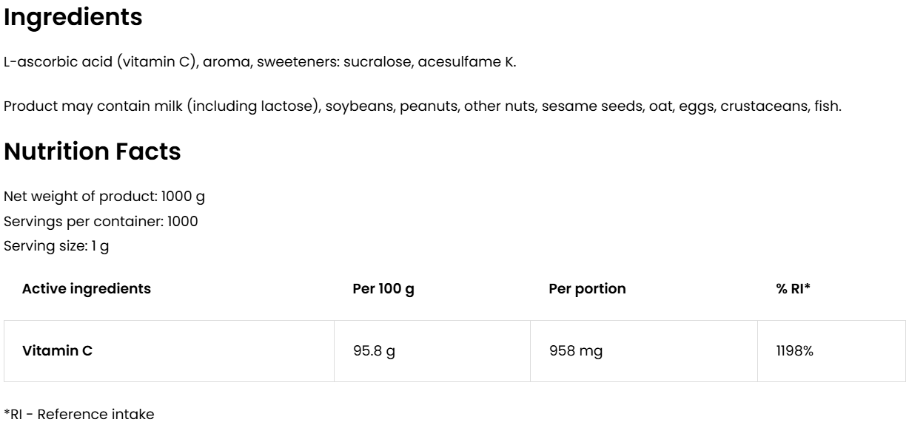This screenshot has height=425, width=909.
Task: Click the acesulfame K text
Action: pyautogui.click(x=467, y=62)
